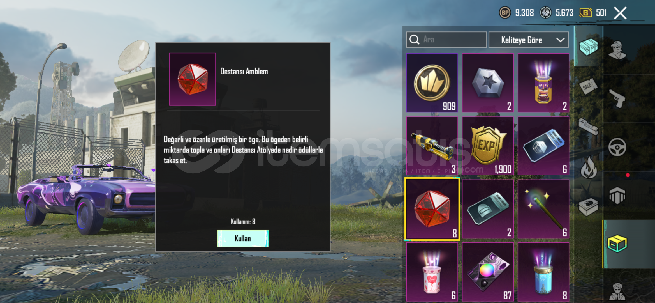Screen dimensions: 655x303
Task: Select the yellow weapon skin item
Action: (432, 146)
